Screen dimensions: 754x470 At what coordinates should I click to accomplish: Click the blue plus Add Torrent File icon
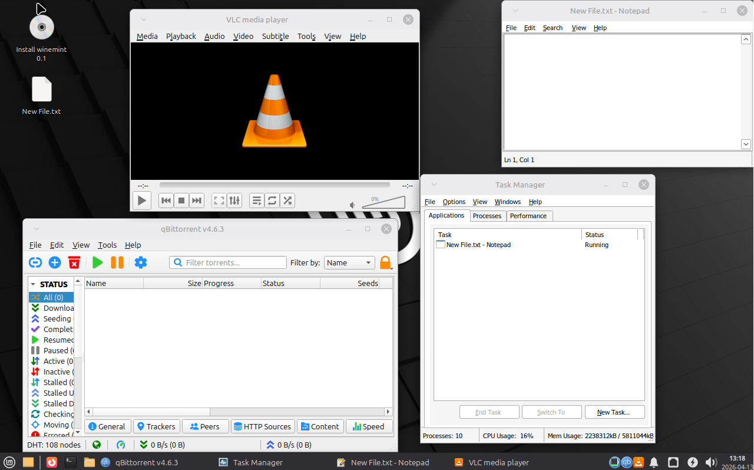coord(55,262)
